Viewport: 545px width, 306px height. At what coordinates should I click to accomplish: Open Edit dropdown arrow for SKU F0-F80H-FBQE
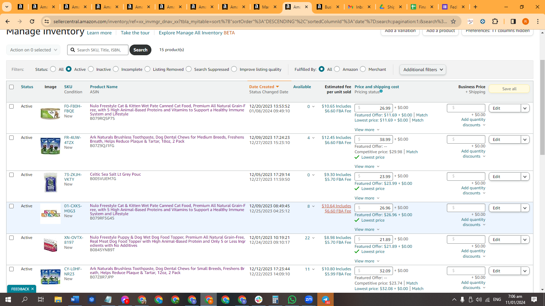coord(525,108)
